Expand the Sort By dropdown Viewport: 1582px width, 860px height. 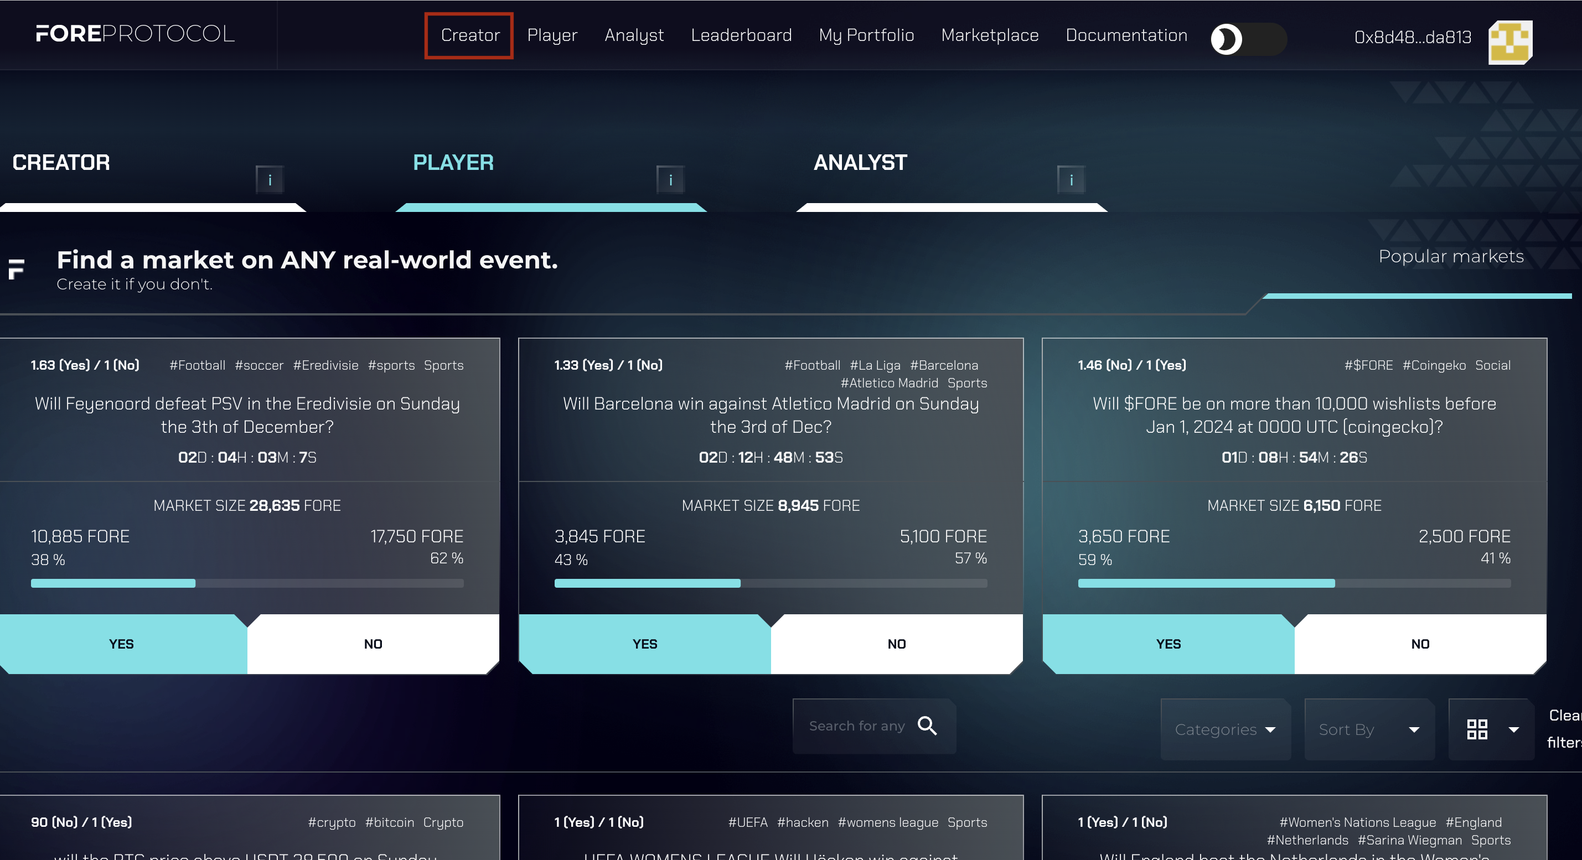click(x=1368, y=729)
